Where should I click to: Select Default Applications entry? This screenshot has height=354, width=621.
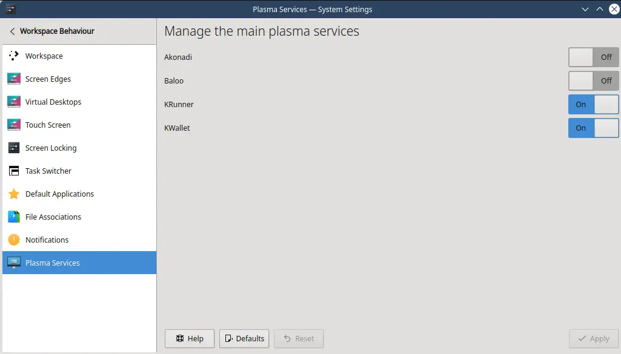(79, 194)
